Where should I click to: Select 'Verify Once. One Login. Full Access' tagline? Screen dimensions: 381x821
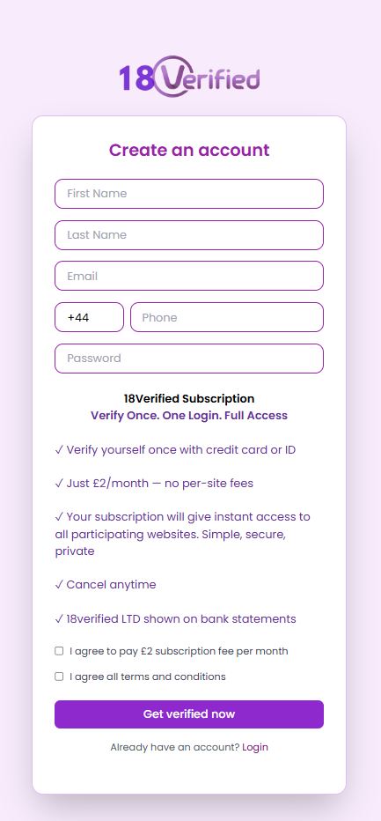coord(189,415)
